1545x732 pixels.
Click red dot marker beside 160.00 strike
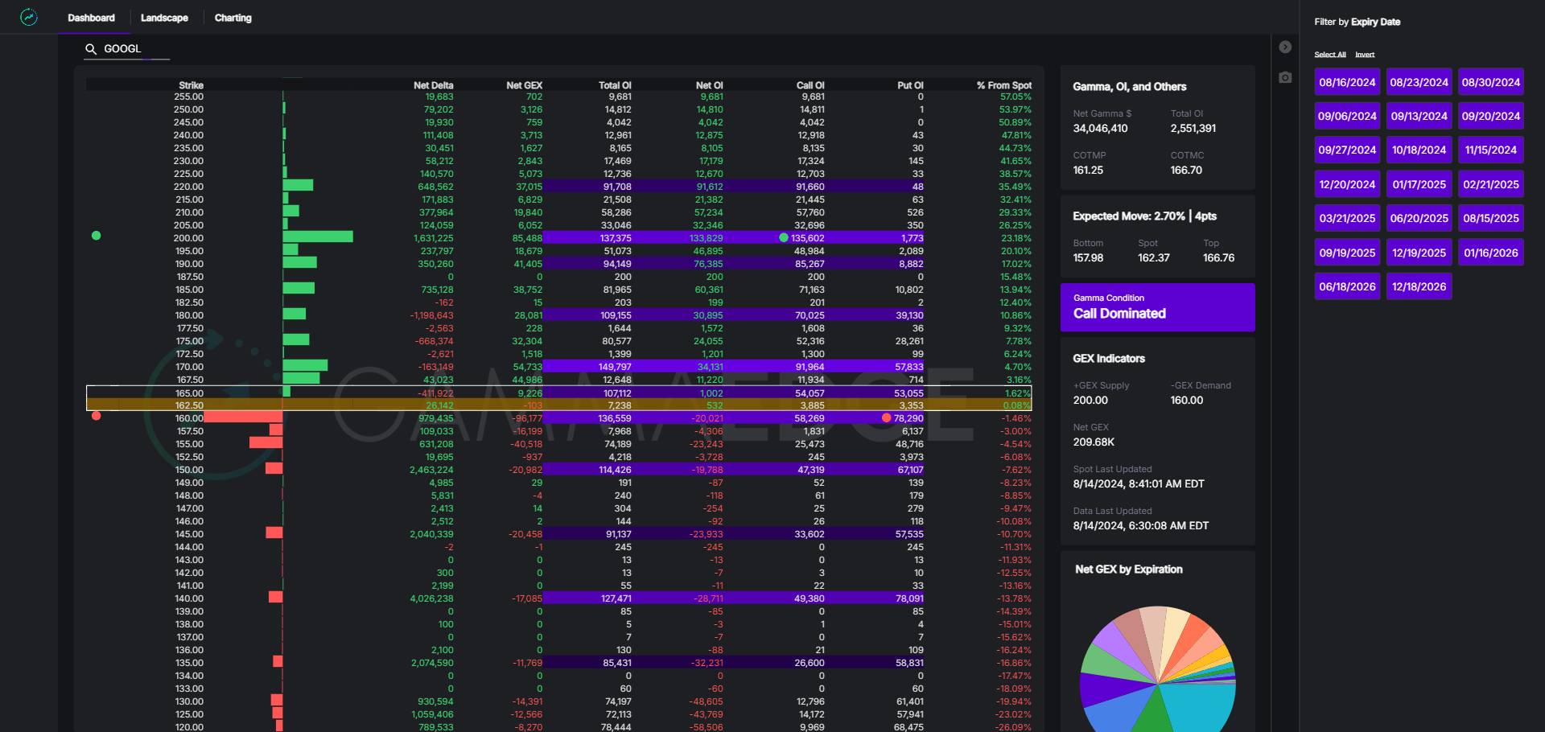(97, 416)
